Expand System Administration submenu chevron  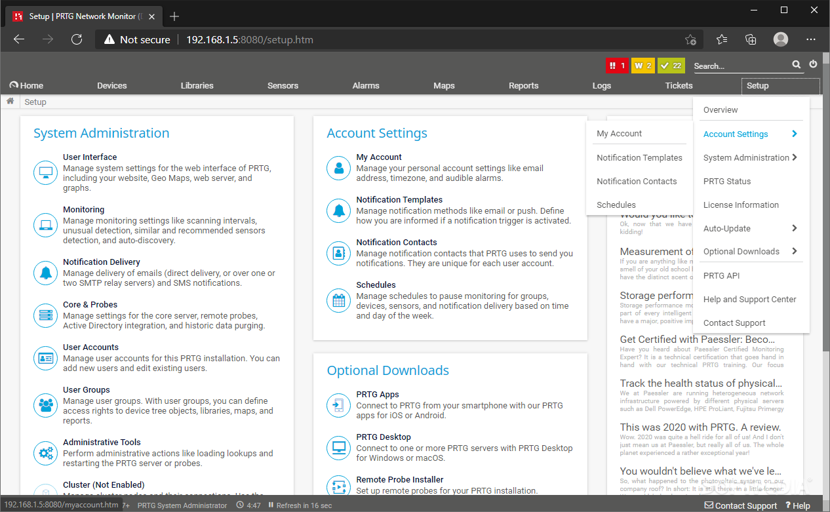coord(795,157)
